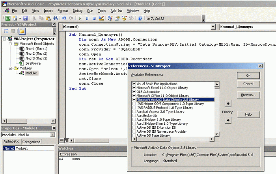Open the Object Browser toolbar icon

(124, 19)
